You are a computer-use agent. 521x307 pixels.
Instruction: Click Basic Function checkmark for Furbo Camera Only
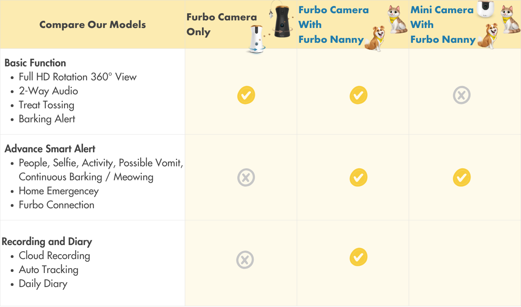pyautogui.click(x=246, y=96)
